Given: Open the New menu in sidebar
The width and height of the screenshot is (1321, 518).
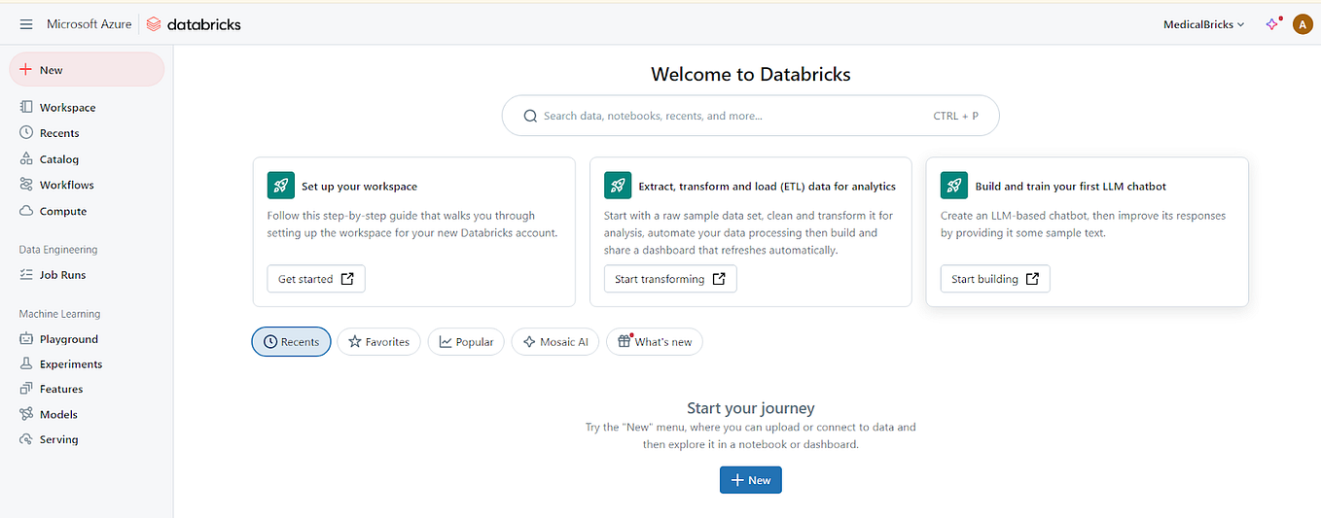Looking at the screenshot, I should [87, 70].
